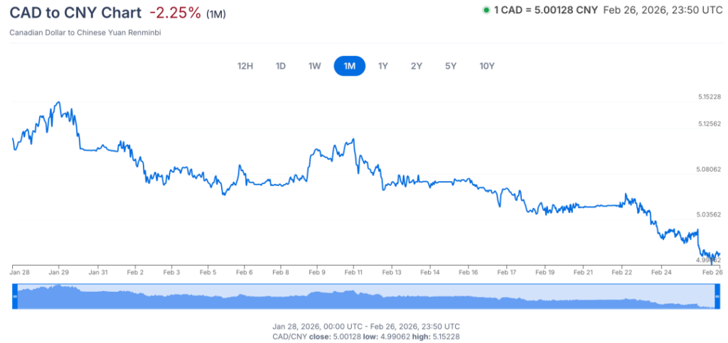
Task: Click the Feb 17 x-axis date label
Action: pos(507,272)
